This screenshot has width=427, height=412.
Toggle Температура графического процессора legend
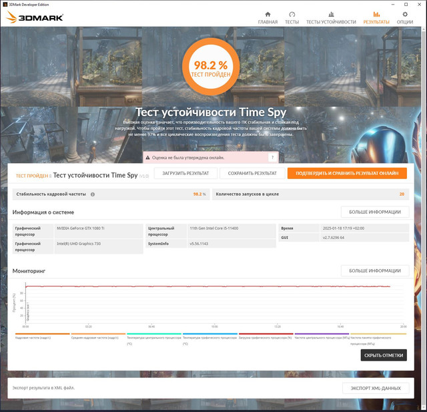point(210,339)
